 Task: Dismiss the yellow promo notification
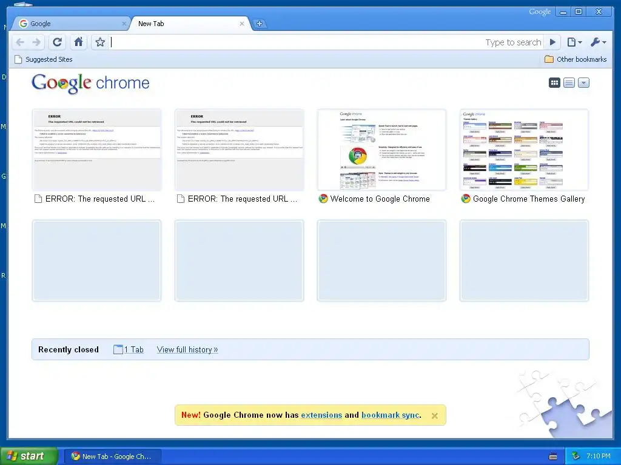coord(434,415)
